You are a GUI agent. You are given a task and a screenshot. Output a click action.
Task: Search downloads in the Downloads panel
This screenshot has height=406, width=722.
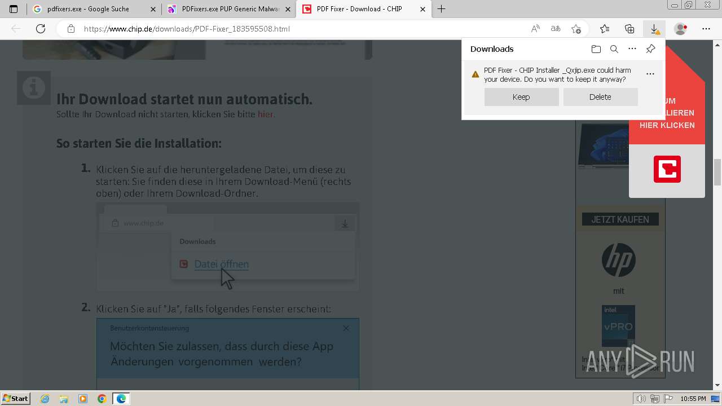click(x=614, y=49)
